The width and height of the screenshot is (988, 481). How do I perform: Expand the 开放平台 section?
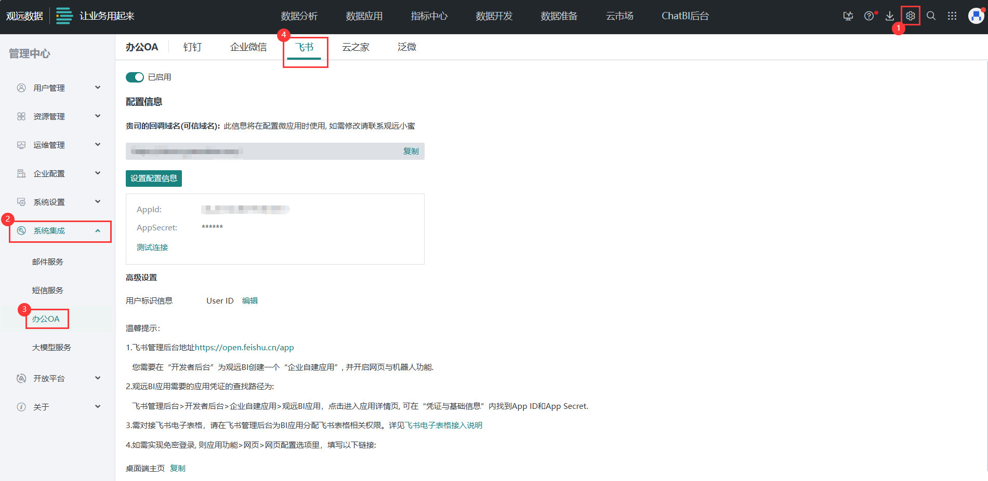click(58, 378)
